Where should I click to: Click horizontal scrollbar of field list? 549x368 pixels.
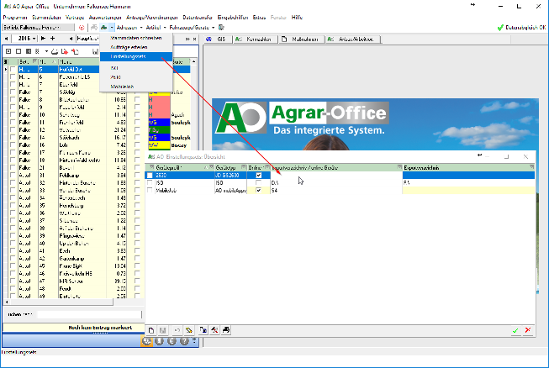click(61, 302)
